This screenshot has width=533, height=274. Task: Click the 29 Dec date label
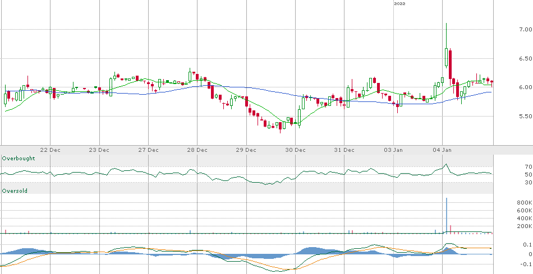click(x=246, y=150)
